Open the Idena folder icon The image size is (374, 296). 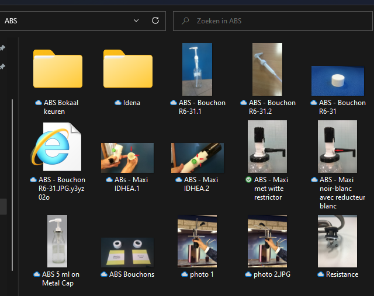tap(128, 69)
